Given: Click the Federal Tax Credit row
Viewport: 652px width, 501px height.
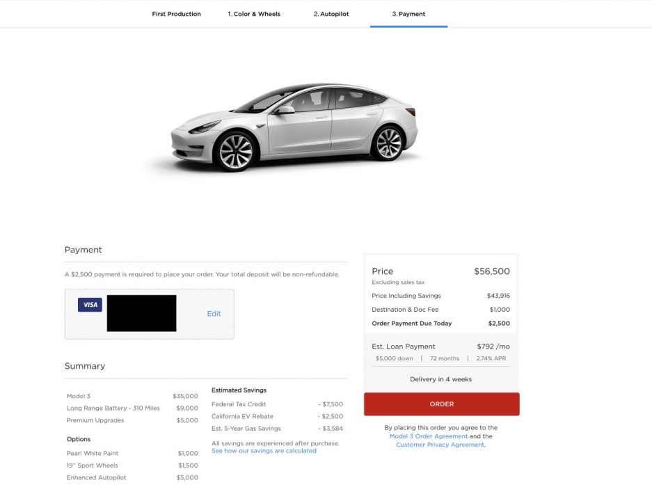Looking at the screenshot, I should click(278, 404).
